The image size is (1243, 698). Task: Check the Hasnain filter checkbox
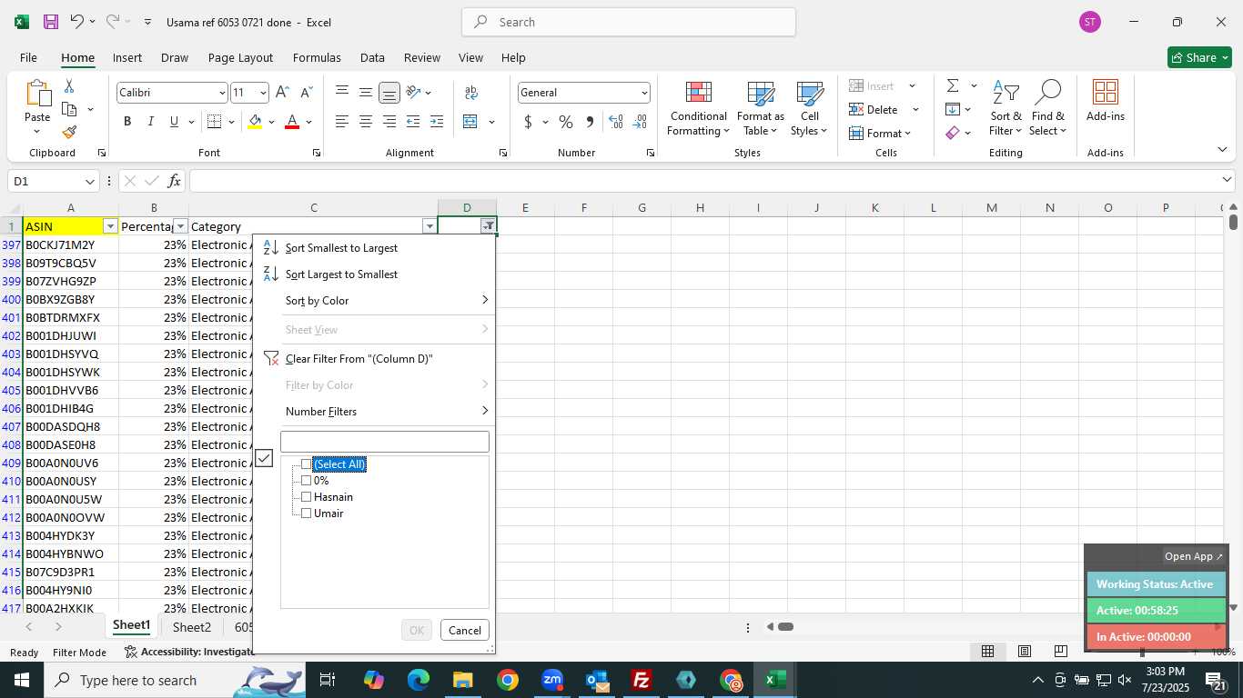(x=306, y=497)
